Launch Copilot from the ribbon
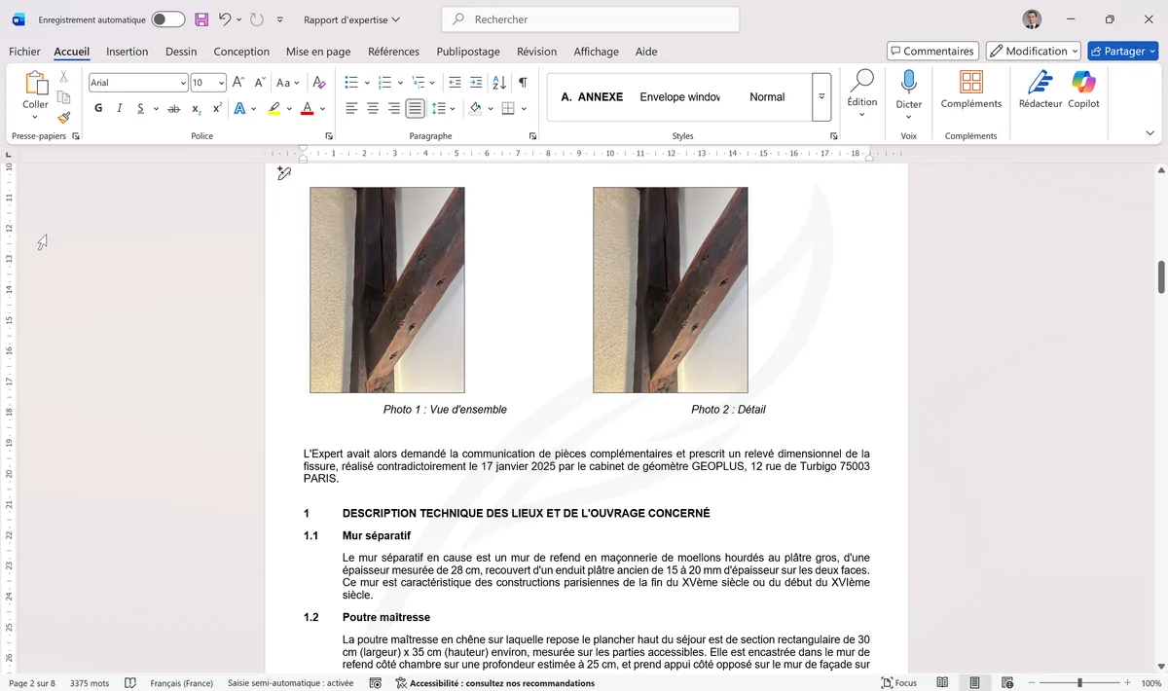 coord(1082,92)
